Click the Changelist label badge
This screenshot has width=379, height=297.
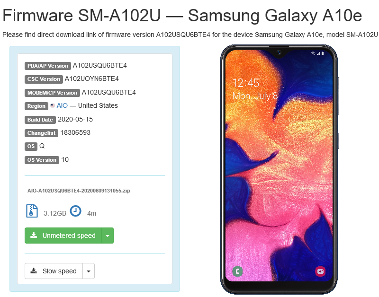[x=41, y=133]
